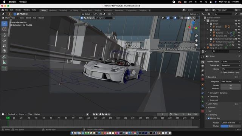
Task: Open the Integrator dropdown showing Path Tracing
Action: point(231,82)
